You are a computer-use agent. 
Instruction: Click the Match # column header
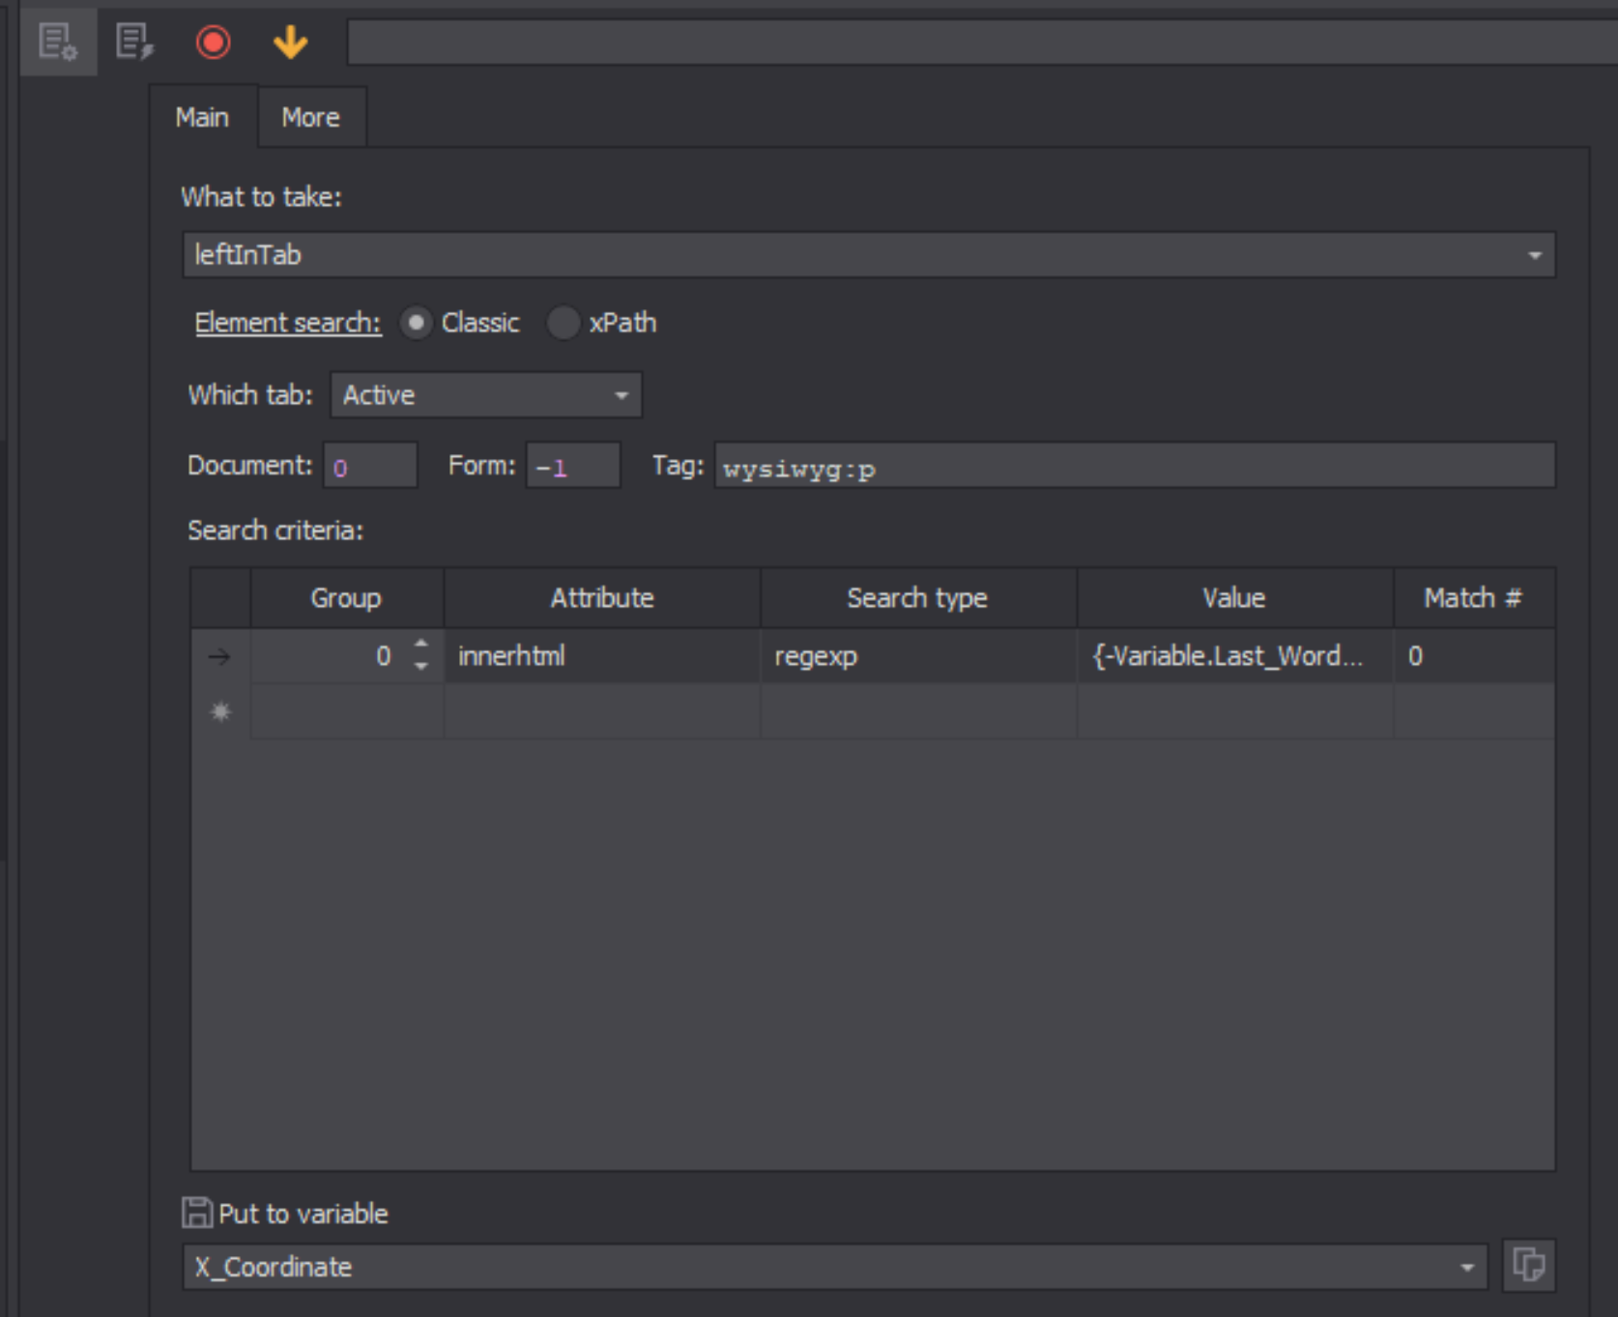click(x=1473, y=598)
